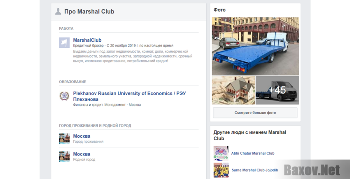Click Смотрите больше фото button

click(x=255, y=113)
